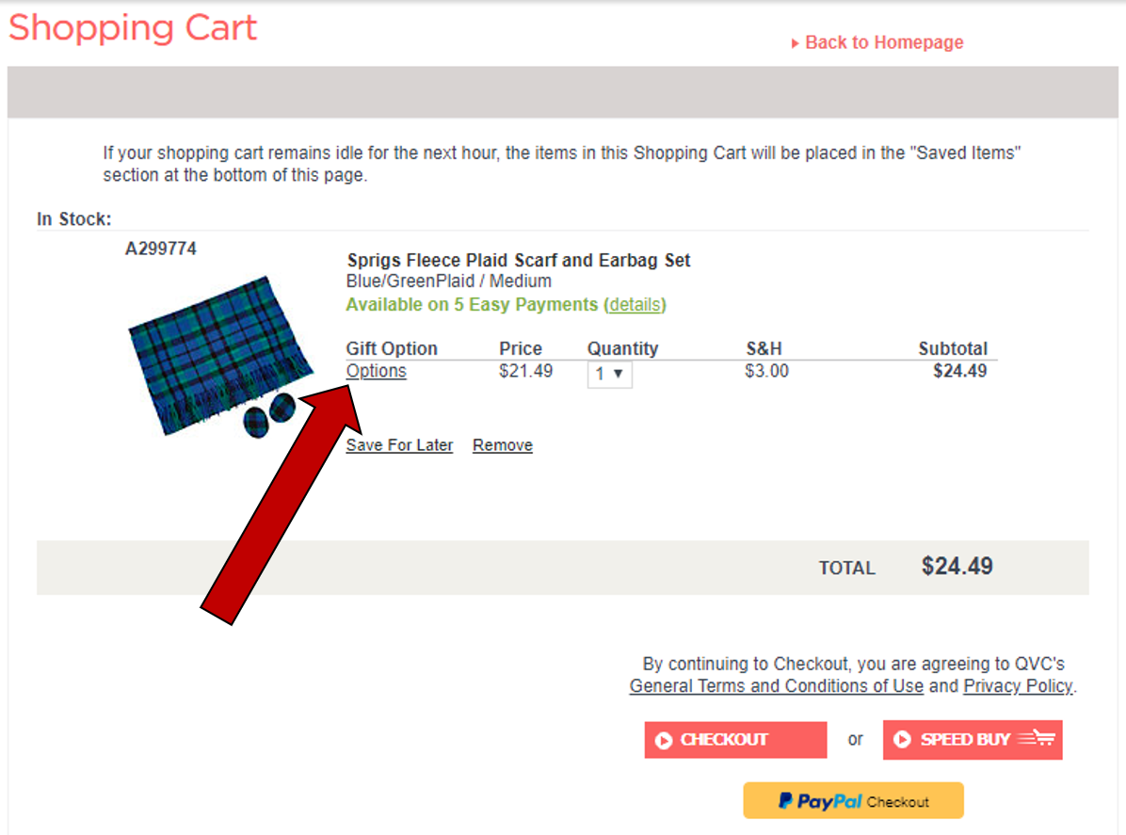Click the Shopping Cart heading
Screen dimensions: 1126x835
pyautogui.click(x=133, y=28)
